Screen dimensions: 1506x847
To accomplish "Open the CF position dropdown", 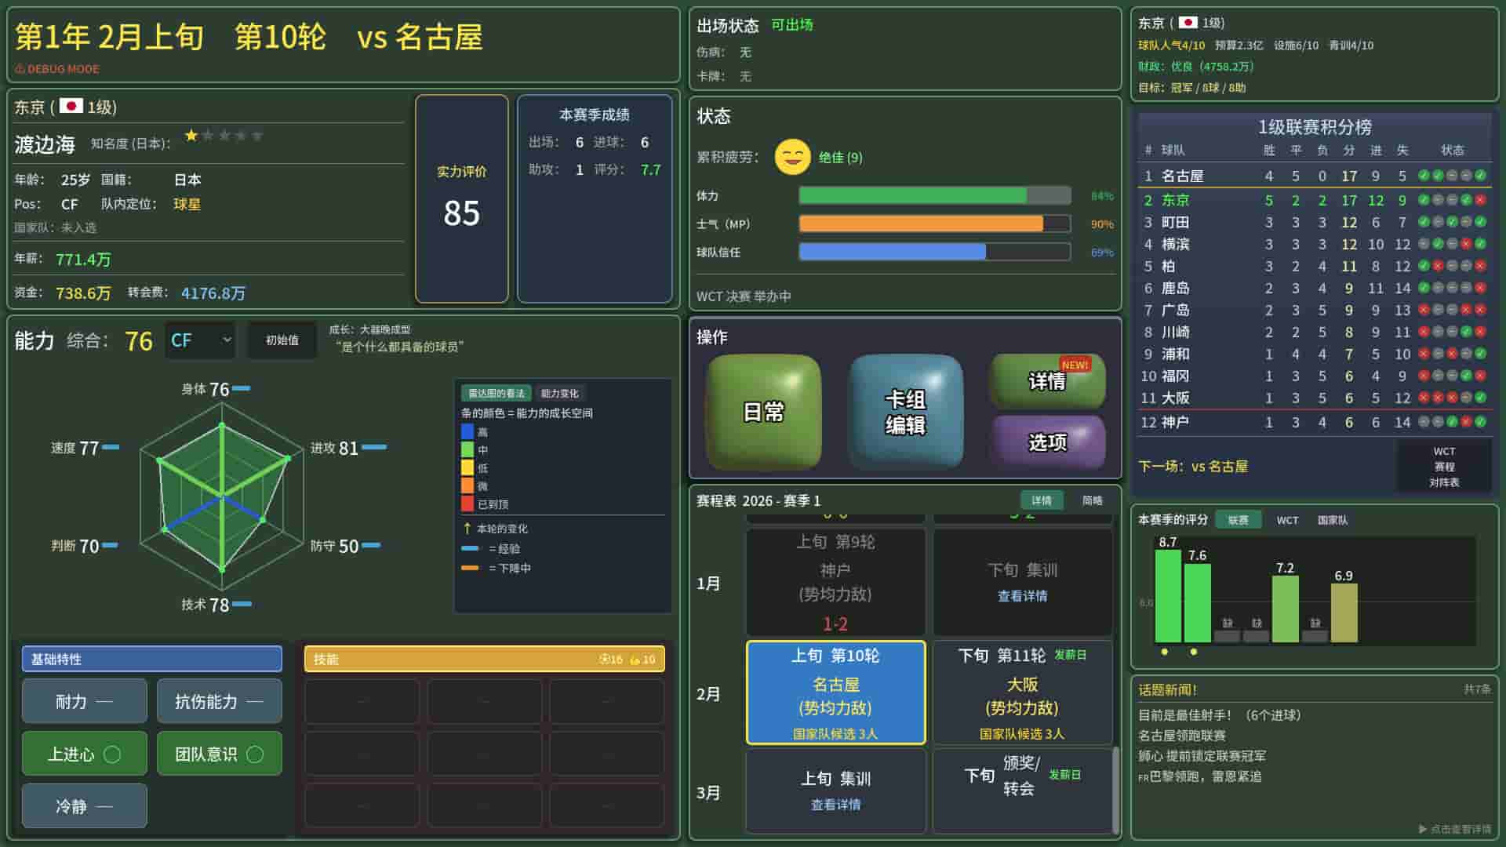I will pos(200,340).
